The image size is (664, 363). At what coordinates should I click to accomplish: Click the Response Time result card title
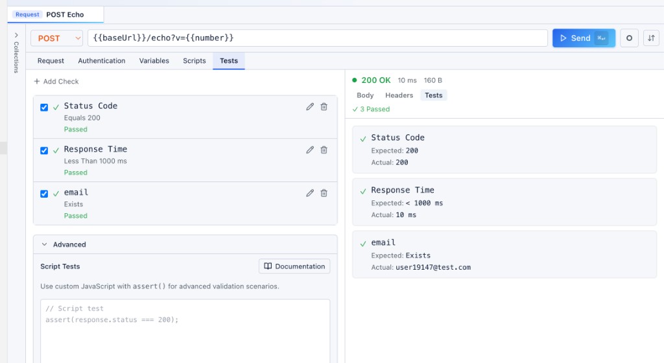403,190
